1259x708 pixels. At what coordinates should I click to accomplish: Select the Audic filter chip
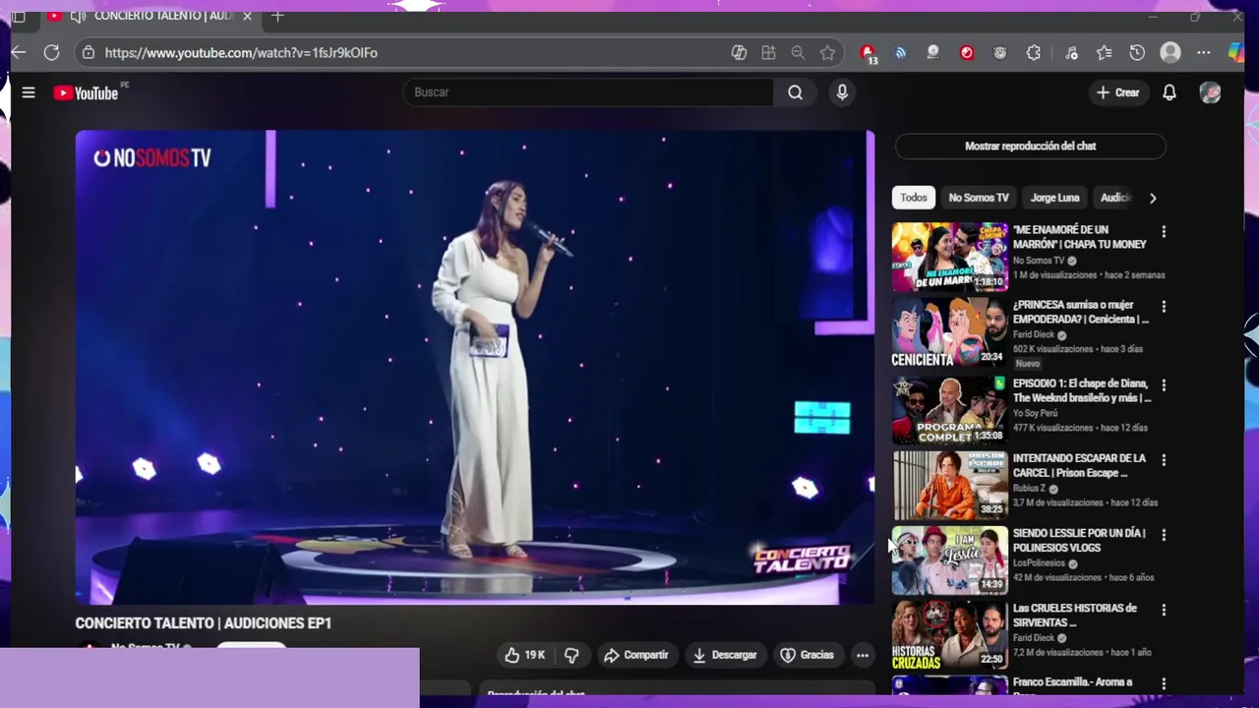point(1115,198)
